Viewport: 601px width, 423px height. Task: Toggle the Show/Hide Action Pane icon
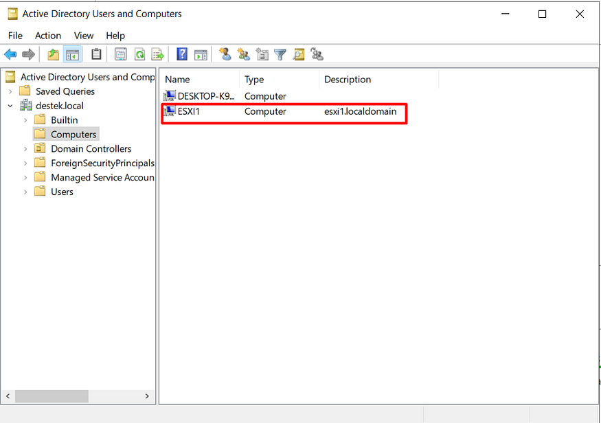point(201,54)
